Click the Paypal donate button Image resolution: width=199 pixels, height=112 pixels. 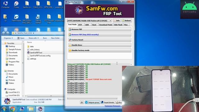pos(108,102)
